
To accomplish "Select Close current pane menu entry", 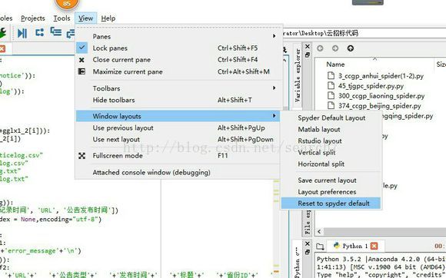I will pos(178,60).
